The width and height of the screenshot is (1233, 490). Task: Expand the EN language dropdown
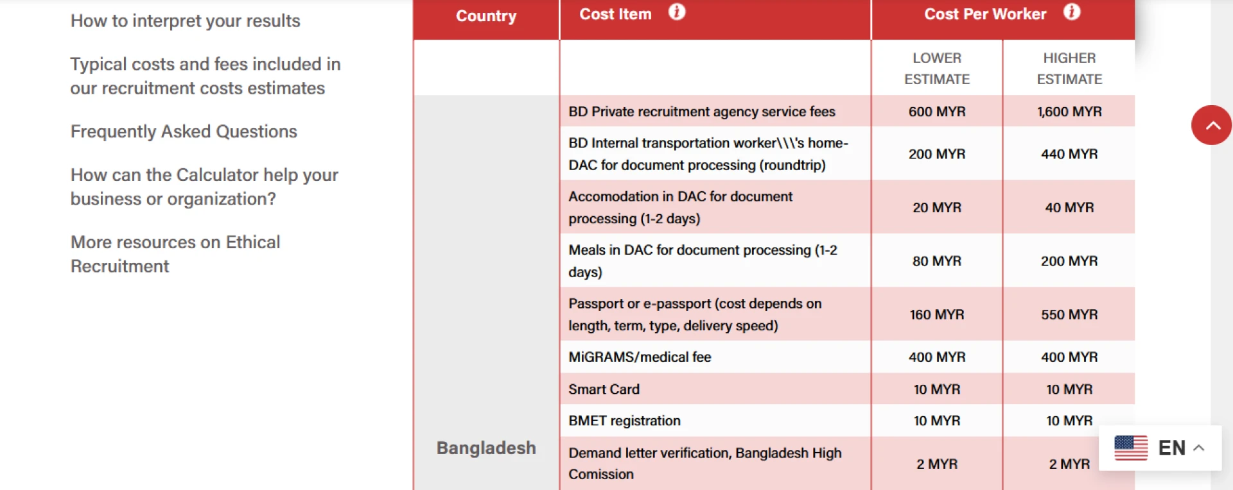[x=1172, y=448]
